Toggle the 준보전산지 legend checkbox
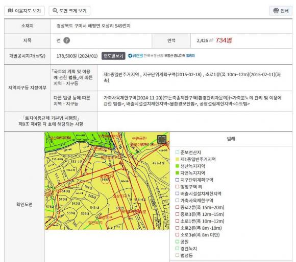296x262 pixels. (177, 152)
